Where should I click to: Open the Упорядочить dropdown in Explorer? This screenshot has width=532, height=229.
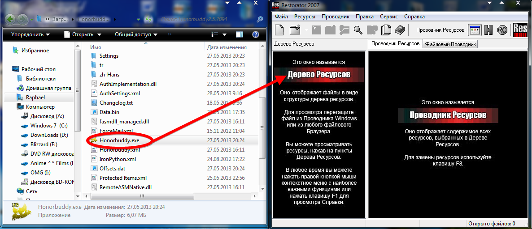coord(31,34)
